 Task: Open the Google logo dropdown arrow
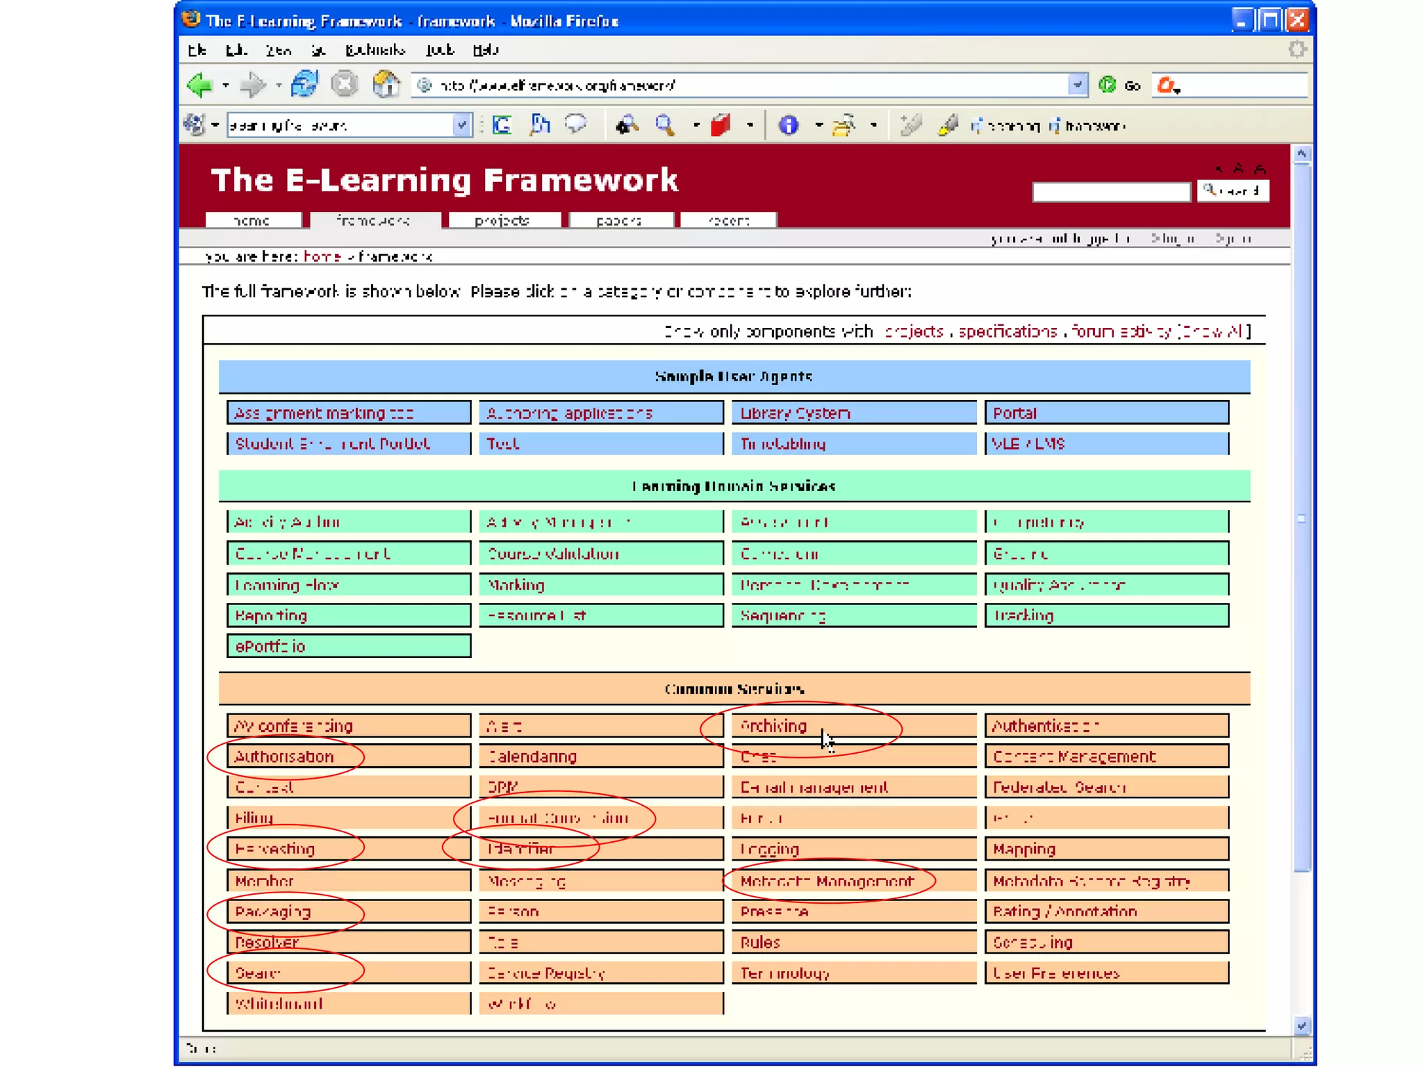point(215,125)
